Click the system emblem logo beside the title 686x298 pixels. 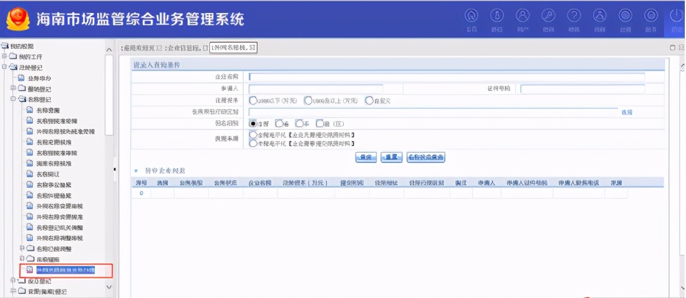coord(18,20)
